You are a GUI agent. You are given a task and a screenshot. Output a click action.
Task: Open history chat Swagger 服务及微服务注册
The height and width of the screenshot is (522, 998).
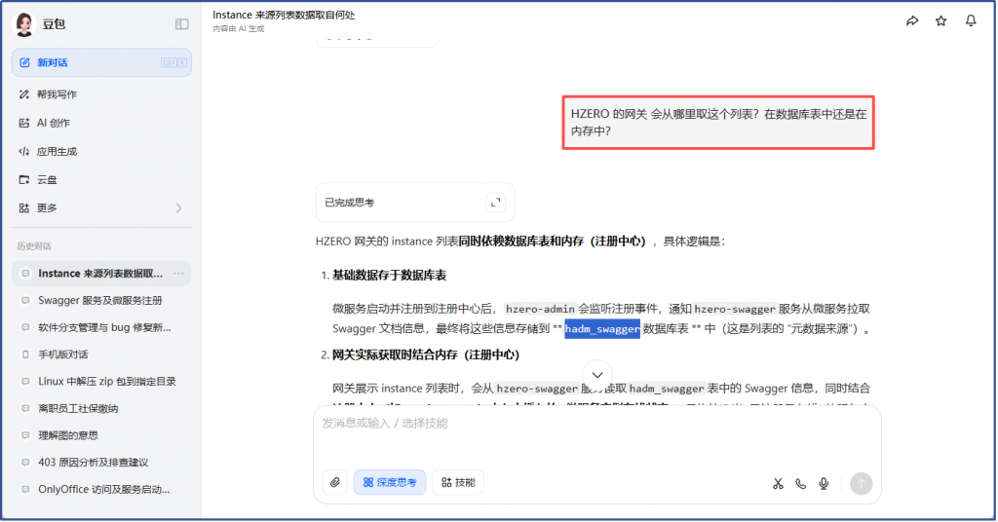pos(99,300)
